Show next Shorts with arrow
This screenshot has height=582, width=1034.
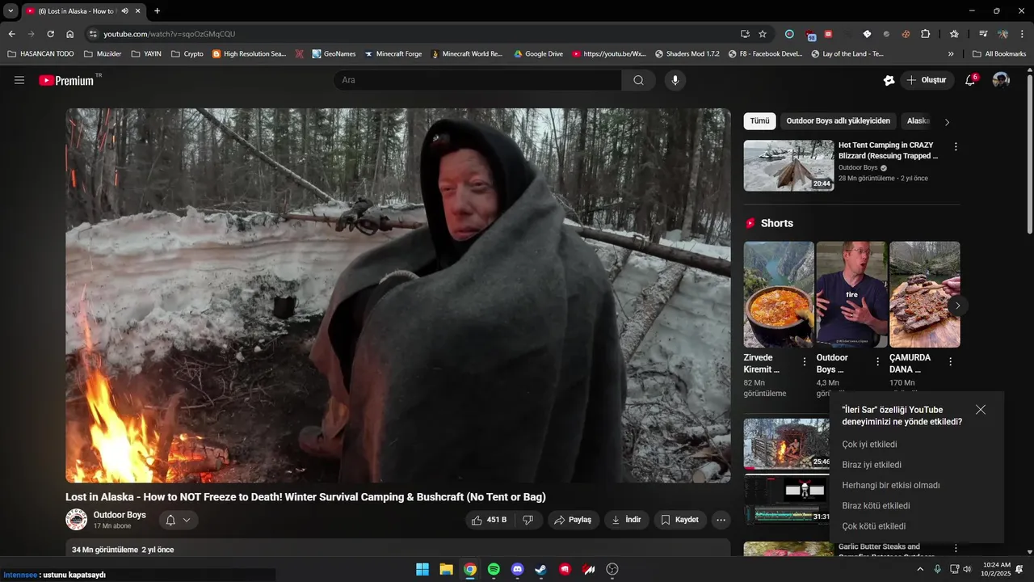pos(957,306)
